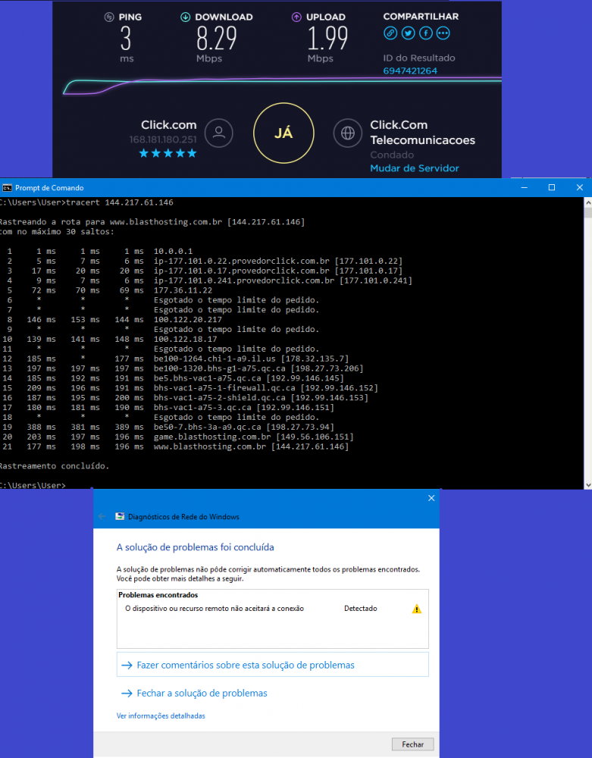Share the result on Twitter
The image size is (592, 758).
[409, 33]
